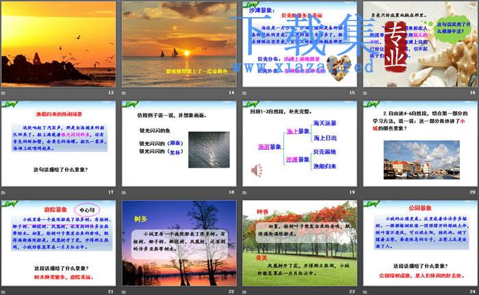Click the green speech cloud on slide 16
The height and width of the screenshot is (295, 479).
point(453,28)
